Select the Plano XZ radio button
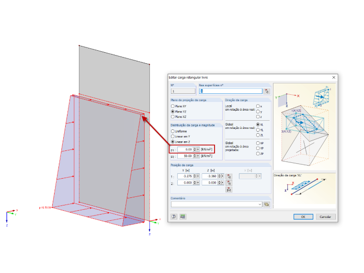This screenshot has width=364, height=273. [x=173, y=116]
